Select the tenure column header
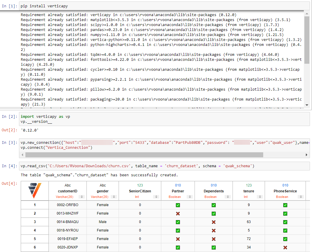Screen dimensions: 312x252 (249, 191)
